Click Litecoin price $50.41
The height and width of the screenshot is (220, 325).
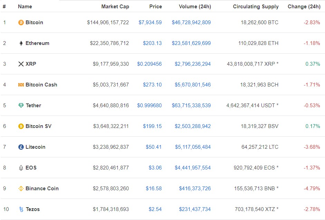tap(154, 147)
